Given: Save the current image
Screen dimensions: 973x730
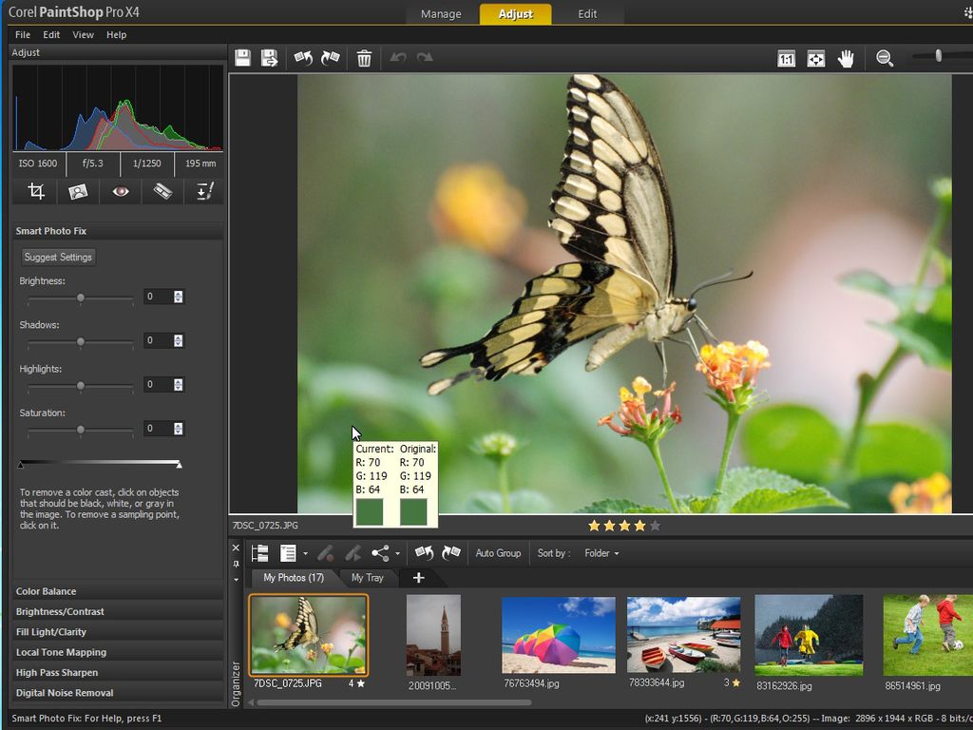Looking at the screenshot, I should 243,58.
